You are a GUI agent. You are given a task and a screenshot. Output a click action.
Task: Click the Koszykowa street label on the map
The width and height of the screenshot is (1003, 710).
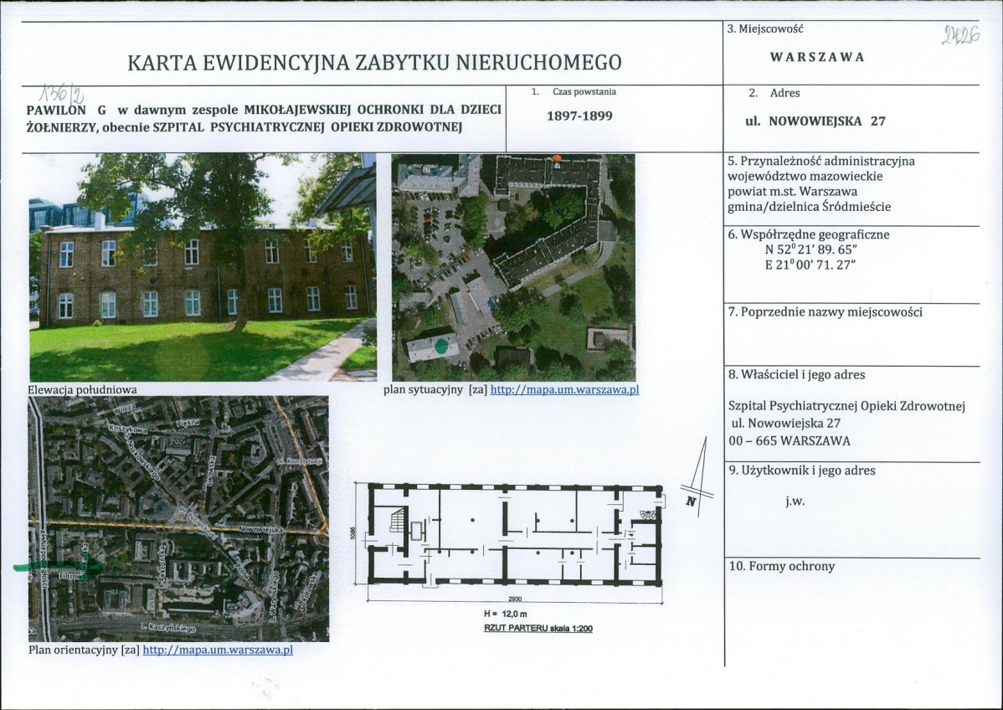(128, 428)
